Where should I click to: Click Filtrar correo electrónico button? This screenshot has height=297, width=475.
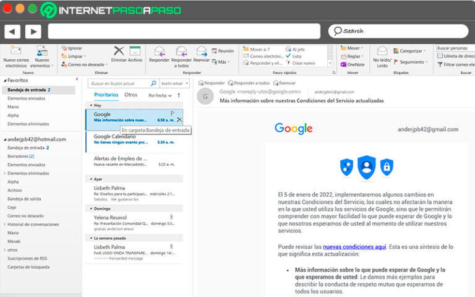[456, 64]
